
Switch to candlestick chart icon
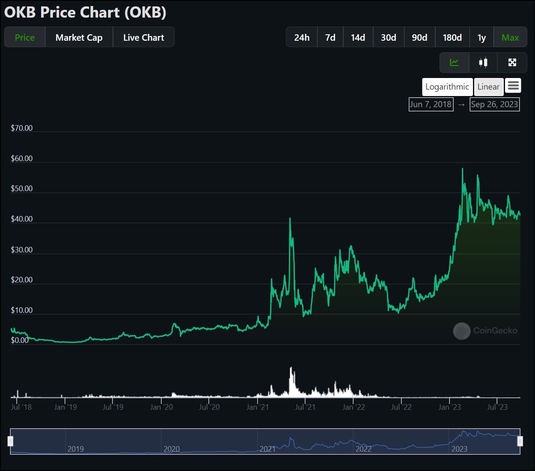pos(483,63)
